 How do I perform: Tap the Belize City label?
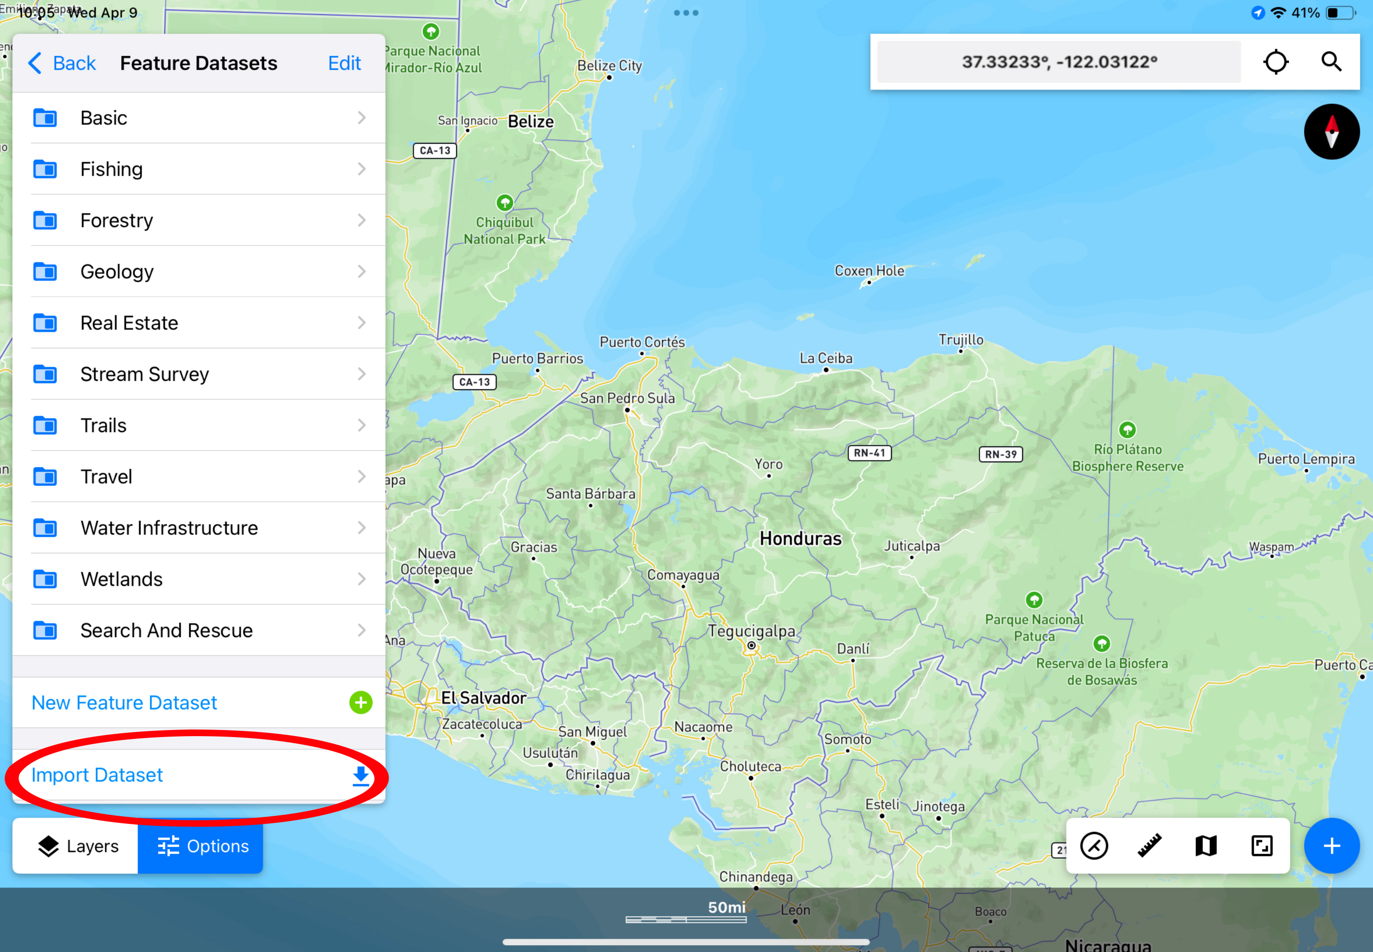(x=609, y=66)
